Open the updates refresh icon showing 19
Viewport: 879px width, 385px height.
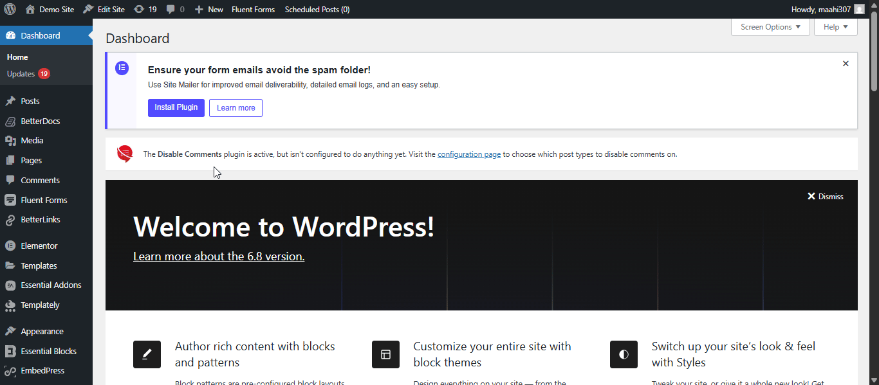[139, 10]
